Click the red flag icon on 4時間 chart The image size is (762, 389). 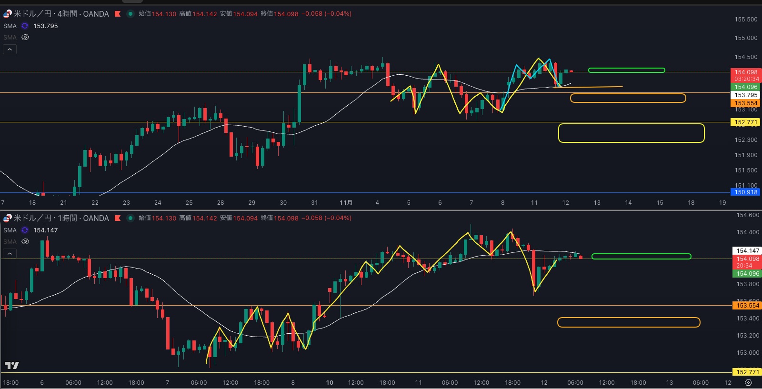coord(118,14)
